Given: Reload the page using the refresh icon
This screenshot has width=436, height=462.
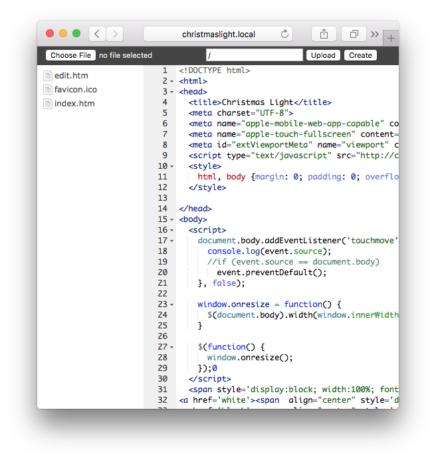Looking at the screenshot, I should (285, 34).
